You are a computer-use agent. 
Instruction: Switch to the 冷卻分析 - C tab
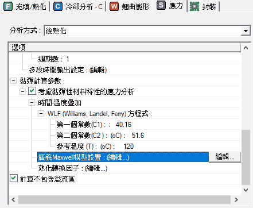click(x=78, y=6)
